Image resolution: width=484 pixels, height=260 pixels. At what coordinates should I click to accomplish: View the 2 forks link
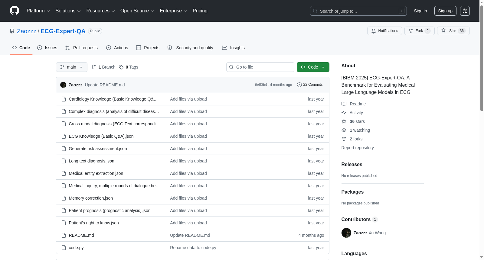point(352,139)
